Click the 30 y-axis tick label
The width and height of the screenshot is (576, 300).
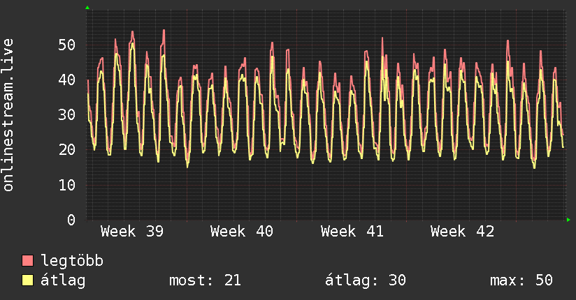tap(67, 114)
